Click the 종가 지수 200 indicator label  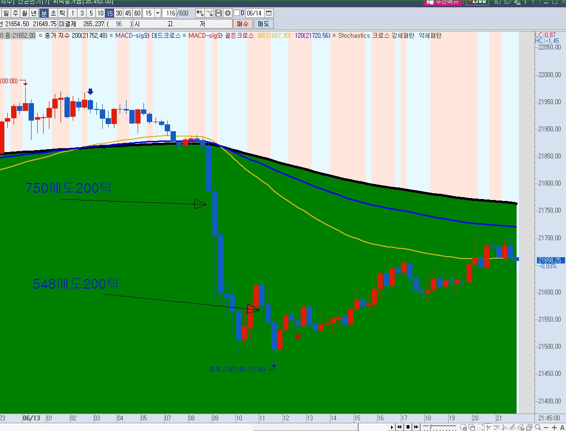76,35
